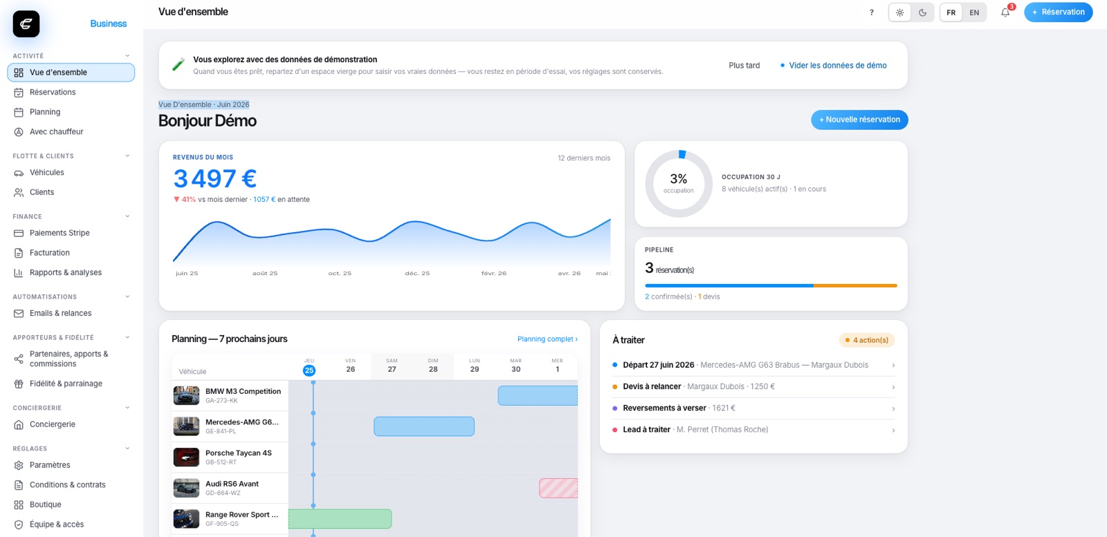Click the pipeline progress bar
The height and width of the screenshot is (537, 1107).
click(x=771, y=285)
